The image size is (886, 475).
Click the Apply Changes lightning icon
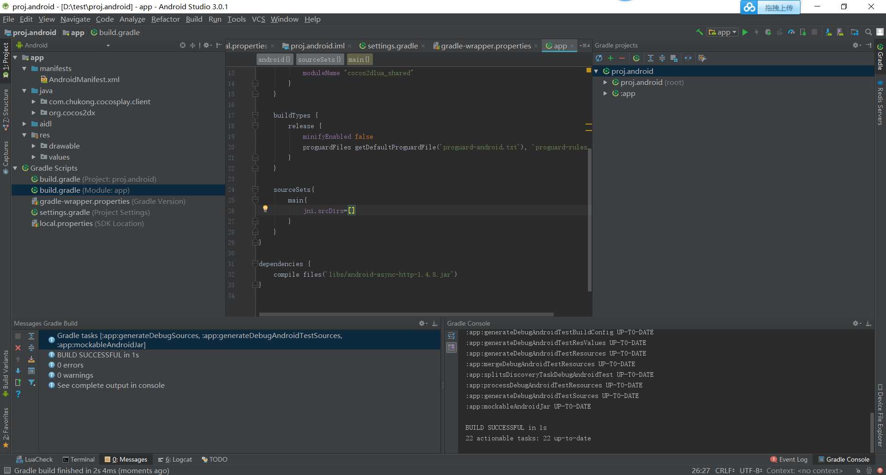[756, 32]
